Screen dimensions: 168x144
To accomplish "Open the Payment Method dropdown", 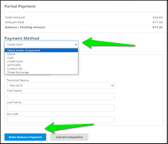I will 41,44.
